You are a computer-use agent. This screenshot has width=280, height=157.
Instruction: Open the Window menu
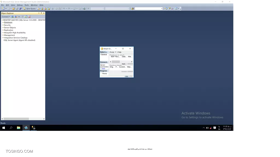(x=34, y=5)
